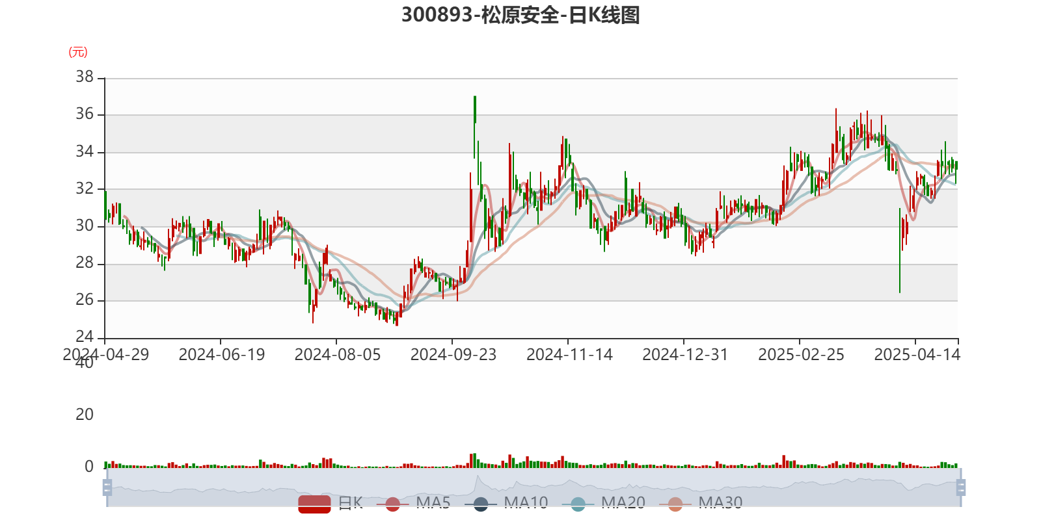
Task: Click the 30 price axis label
Action: click(x=85, y=226)
